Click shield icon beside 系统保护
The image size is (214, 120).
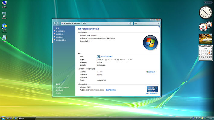(x=55, y=37)
